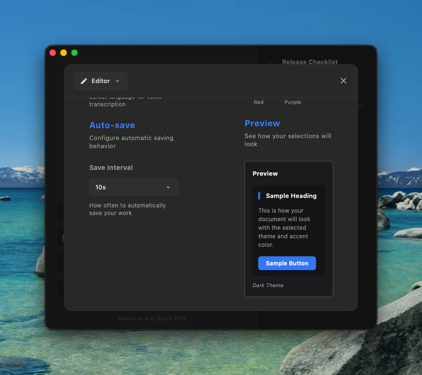Click the Preview section heading

(262, 123)
